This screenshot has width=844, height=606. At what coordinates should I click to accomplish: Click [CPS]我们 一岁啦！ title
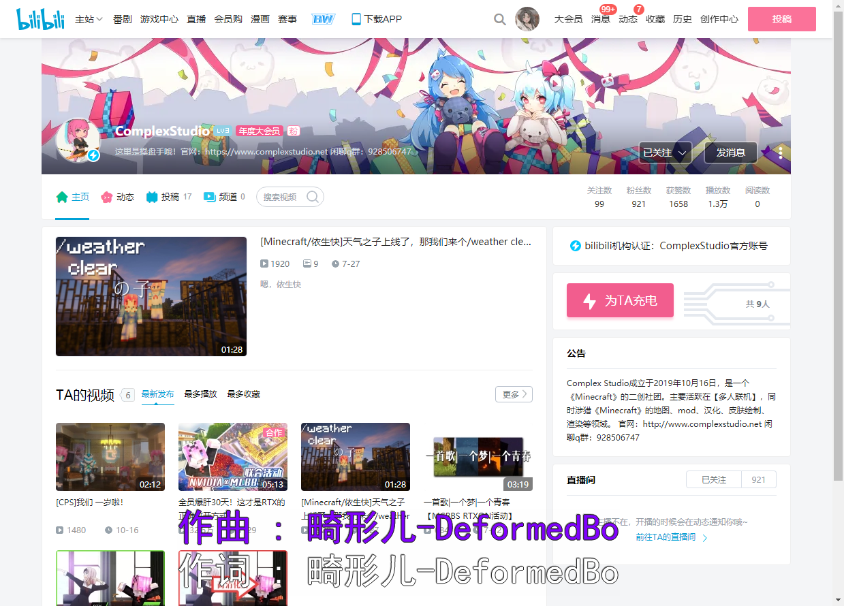tap(90, 503)
